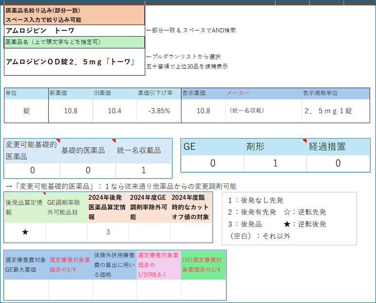Viewport: 376px width, 303px height.
Task: Select the 旧薬価 header cell
Action: (115, 93)
